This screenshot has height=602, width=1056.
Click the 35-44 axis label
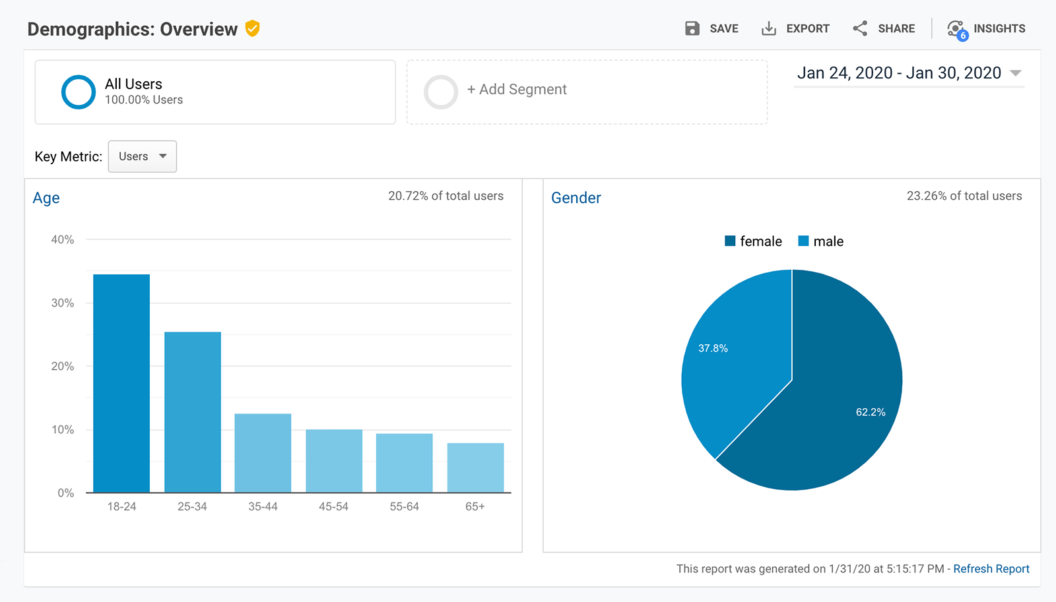tap(263, 506)
